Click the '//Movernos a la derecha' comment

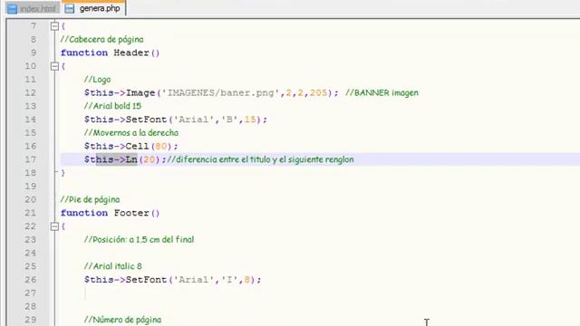click(131, 133)
